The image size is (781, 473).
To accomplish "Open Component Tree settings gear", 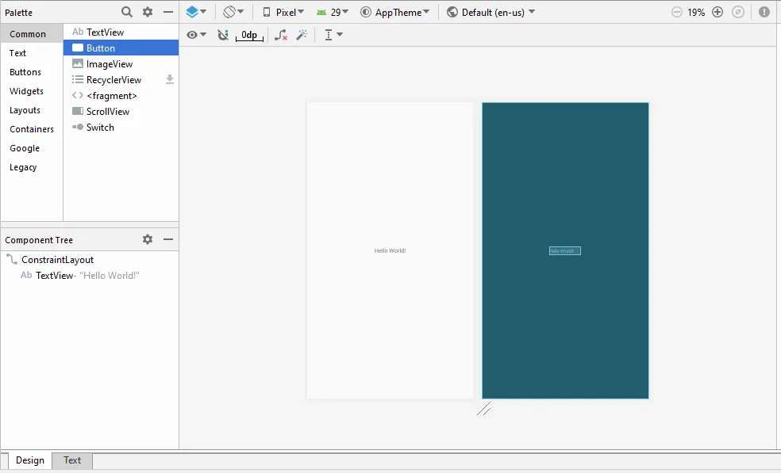I will point(148,239).
